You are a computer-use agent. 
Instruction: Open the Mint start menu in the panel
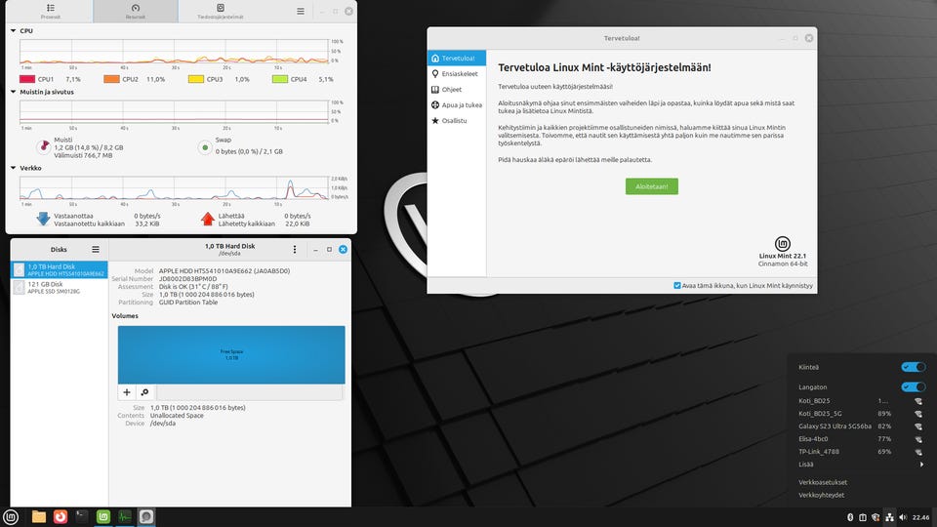click(x=11, y=517)
